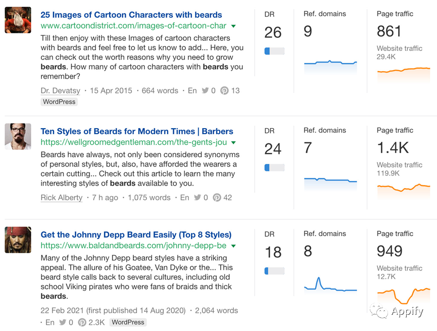437x331 pixels.
Task: Click DR 26 rating bar
Action: point(274,51)
